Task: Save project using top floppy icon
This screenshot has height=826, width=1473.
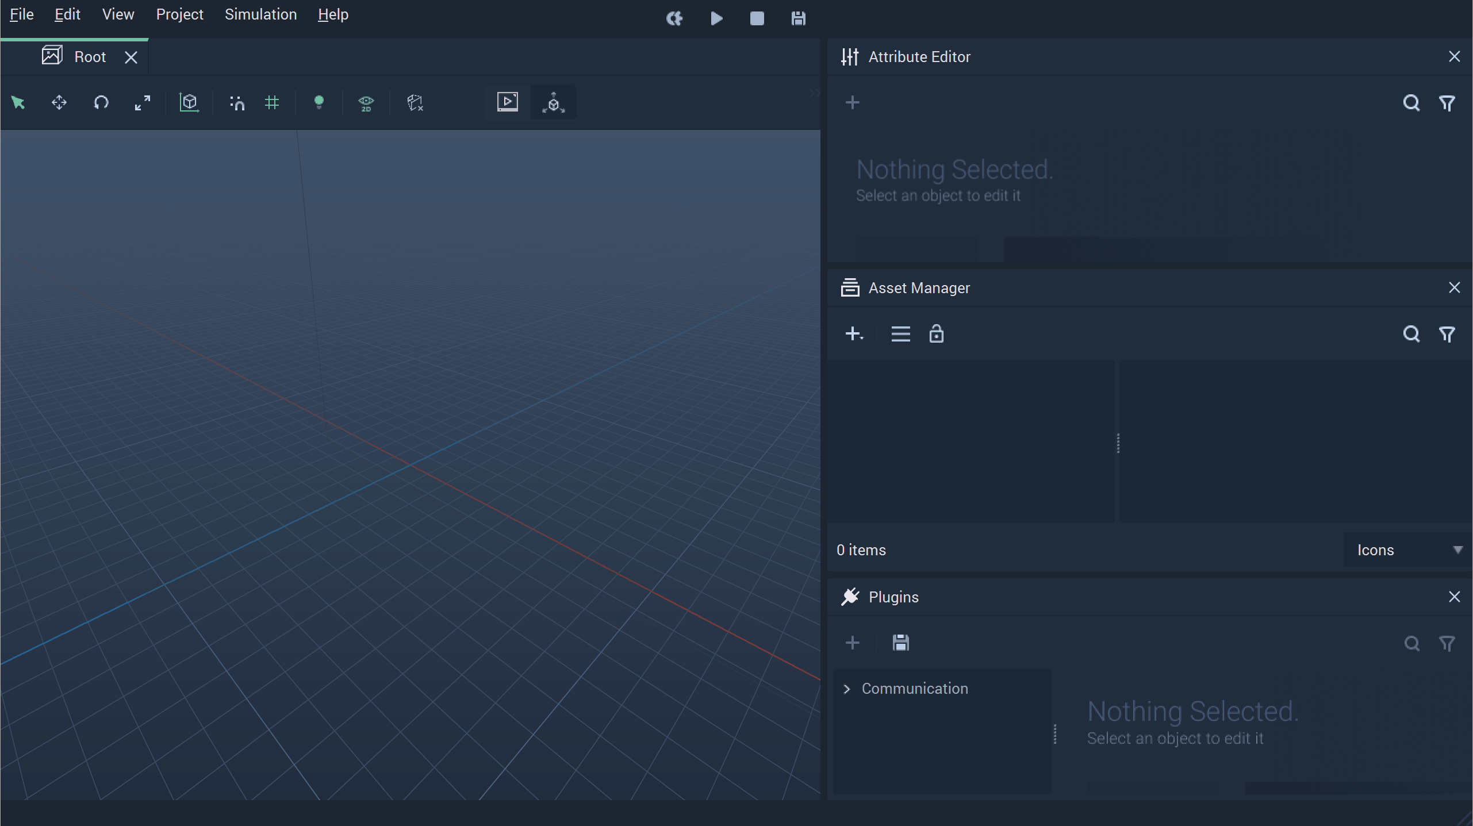Action: point(799,18)
